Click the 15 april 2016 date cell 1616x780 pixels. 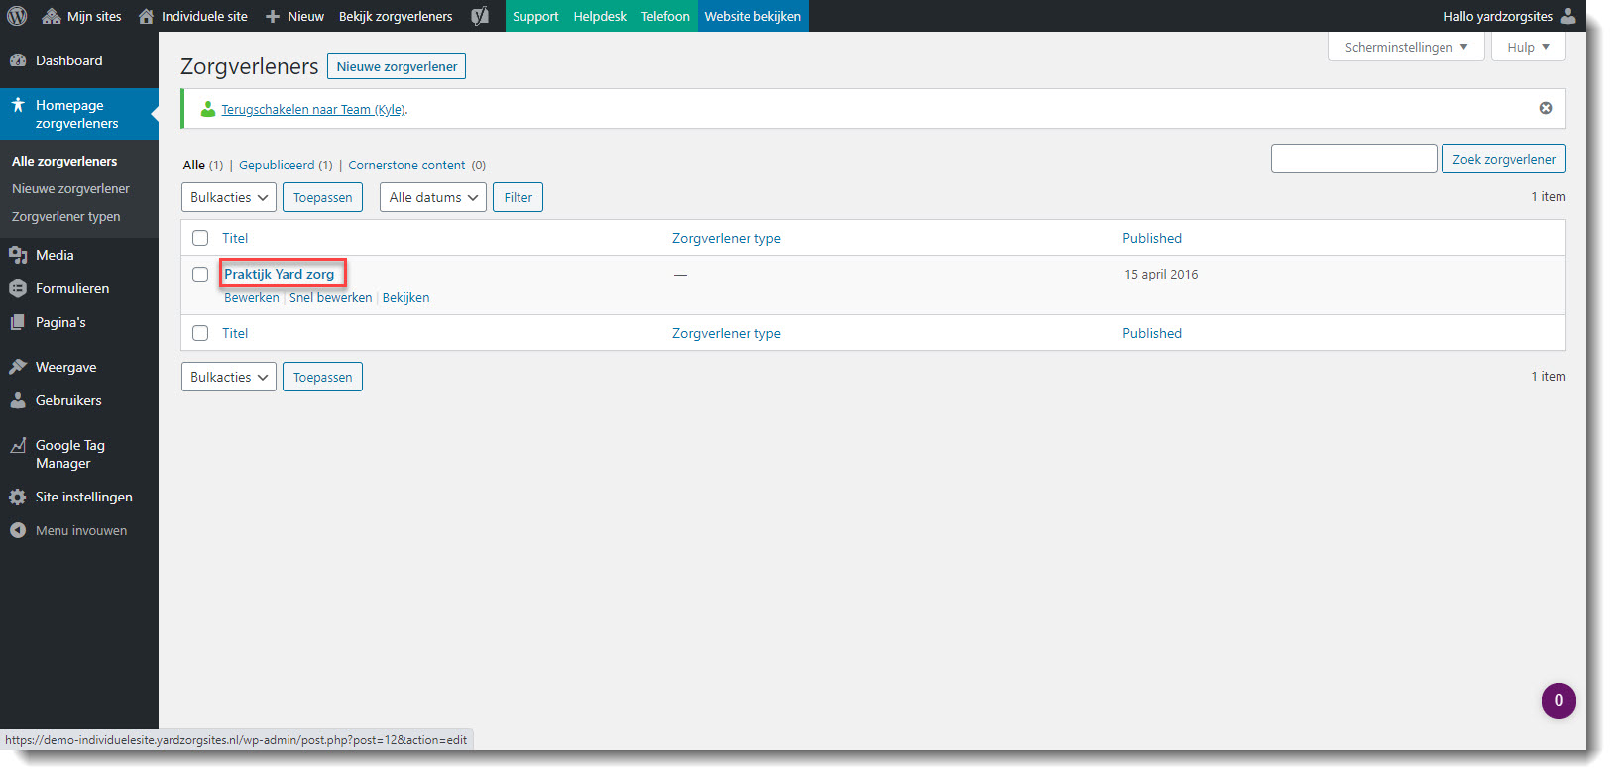pos(1161,274)
